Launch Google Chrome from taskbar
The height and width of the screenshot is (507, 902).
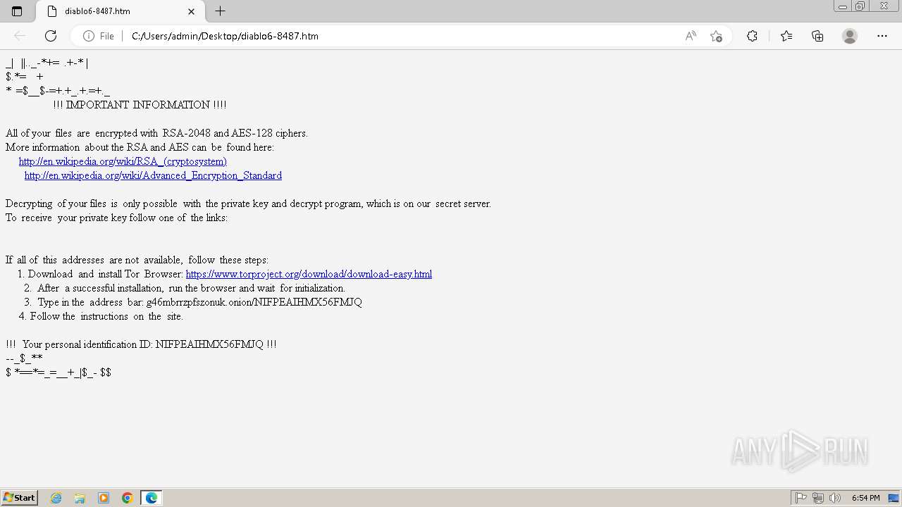point(128,498)
